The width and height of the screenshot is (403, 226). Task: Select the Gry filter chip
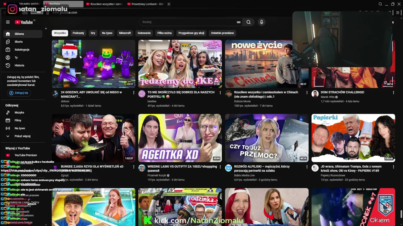point(93,33)
